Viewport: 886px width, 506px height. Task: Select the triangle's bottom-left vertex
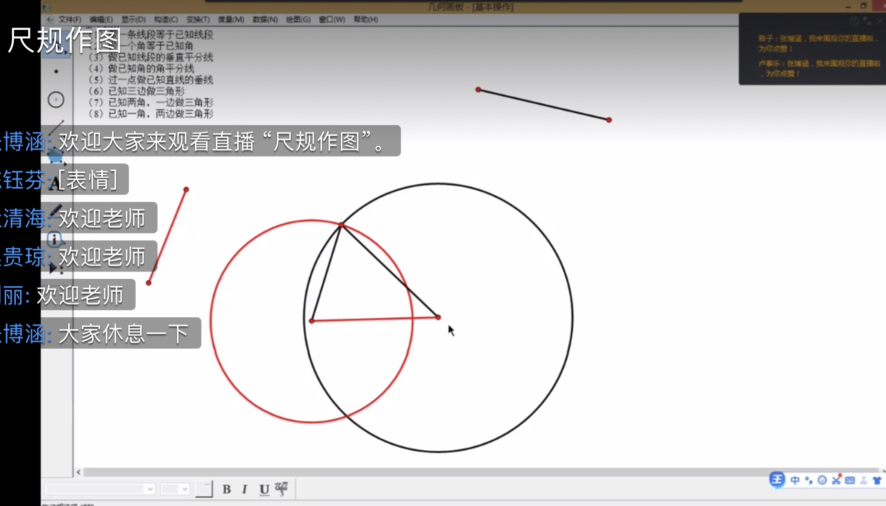tap(312, 321)
